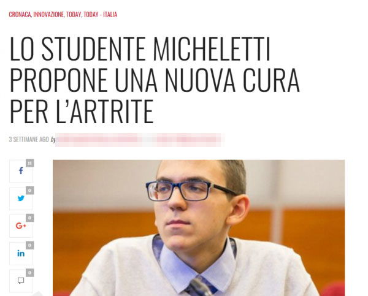Image resolution: width=368 pixels, height=296 pixels.
Task: Open the Cronaca category
Action: click(20, 15)
